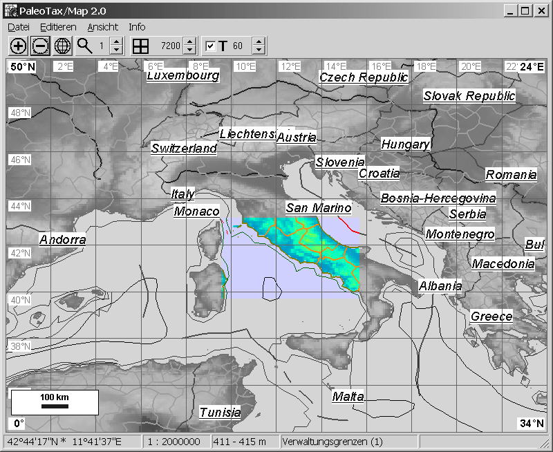The width and height of the screenshot is (553, 452).
Task: Click the zoom in plus icon
Action: 18,46
